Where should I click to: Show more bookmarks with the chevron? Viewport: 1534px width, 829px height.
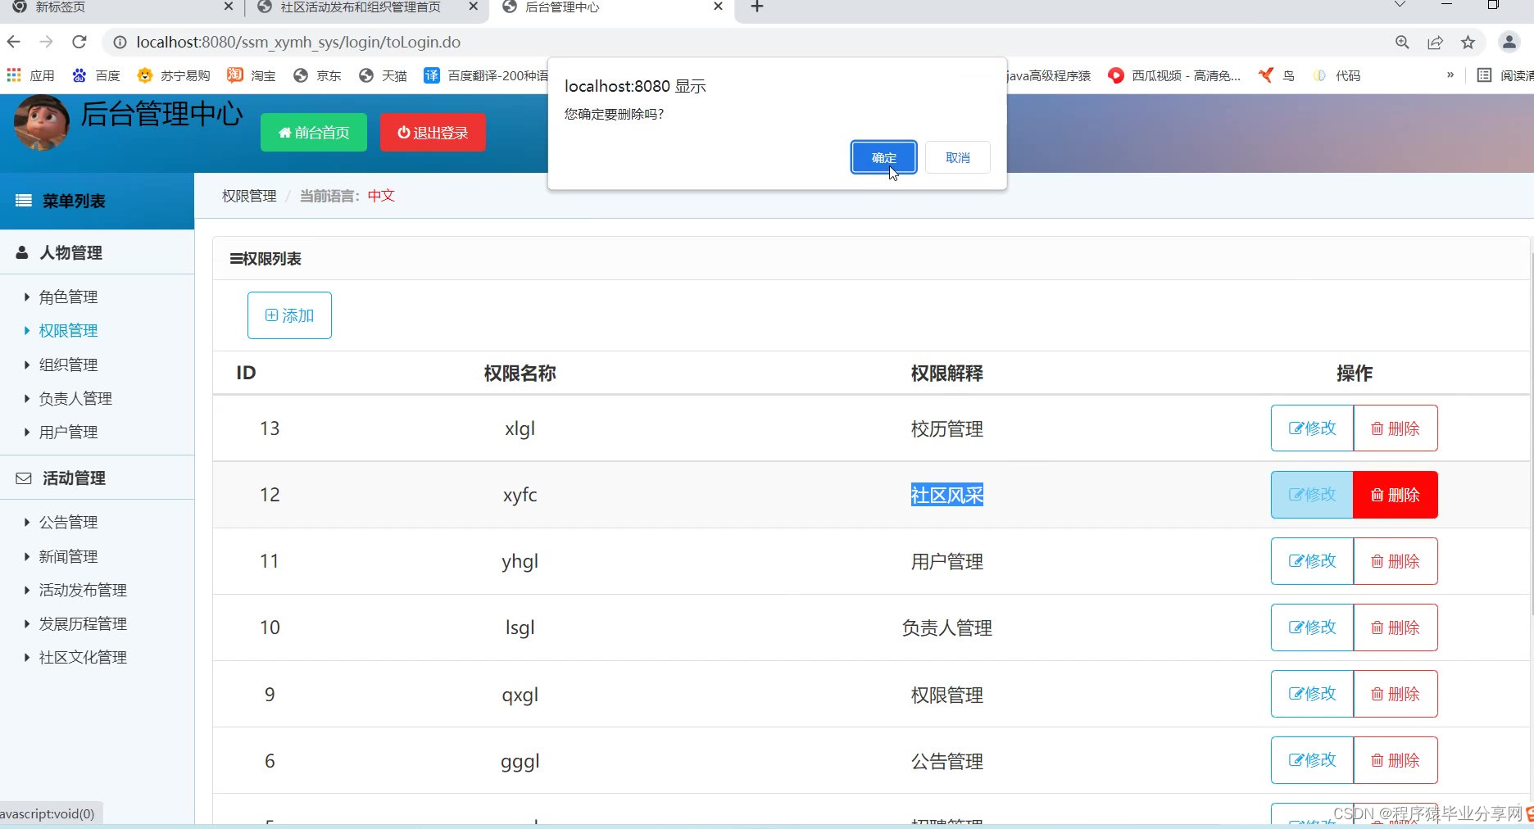pyautogui.click(x=1450, y=75)
